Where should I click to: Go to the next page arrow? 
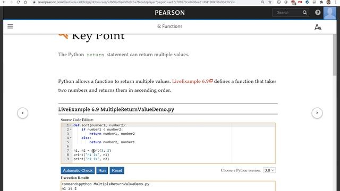click(317, 113)
